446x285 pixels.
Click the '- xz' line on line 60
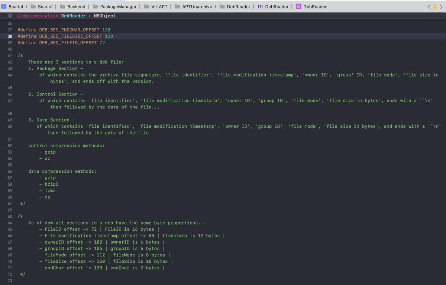tap(45, 197)
